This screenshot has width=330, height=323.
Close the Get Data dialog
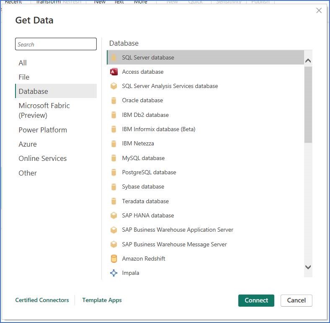(x=319, y=10)
